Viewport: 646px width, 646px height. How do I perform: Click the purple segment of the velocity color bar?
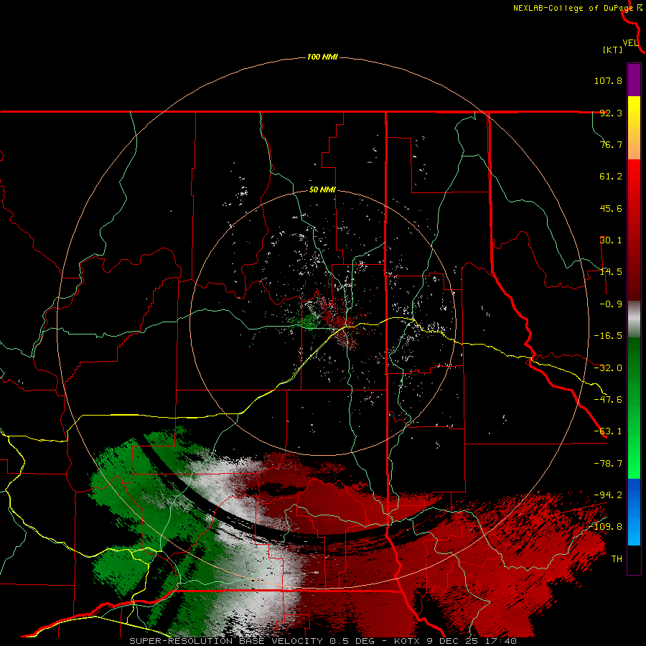click(634, 80)
